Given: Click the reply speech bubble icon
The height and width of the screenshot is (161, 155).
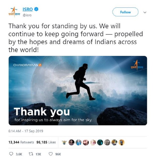Looking at the screenshot, I should (11, 154).
